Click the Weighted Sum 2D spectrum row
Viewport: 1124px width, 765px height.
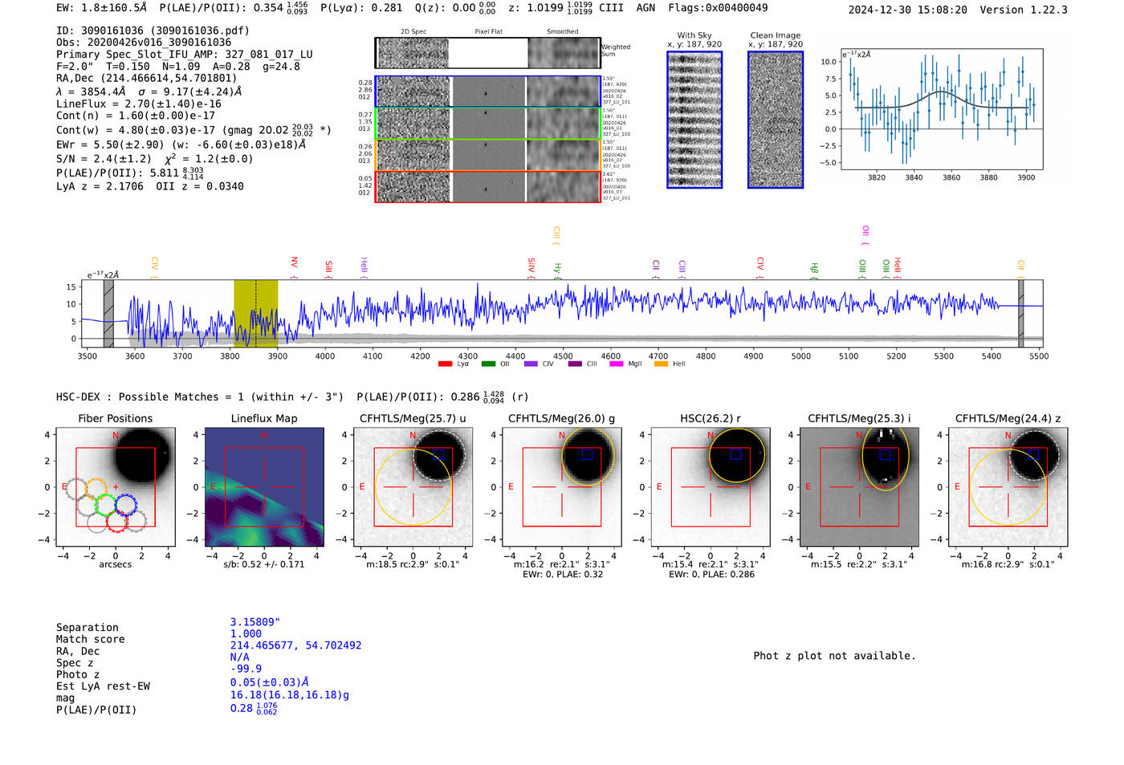tap(487, 53)
